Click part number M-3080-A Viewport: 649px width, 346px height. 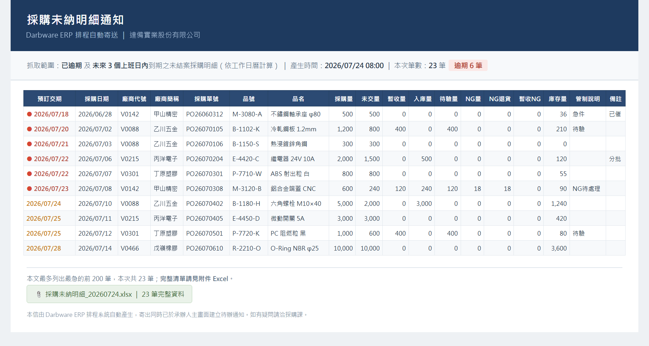pyautogui.click(x=247, y=114)
